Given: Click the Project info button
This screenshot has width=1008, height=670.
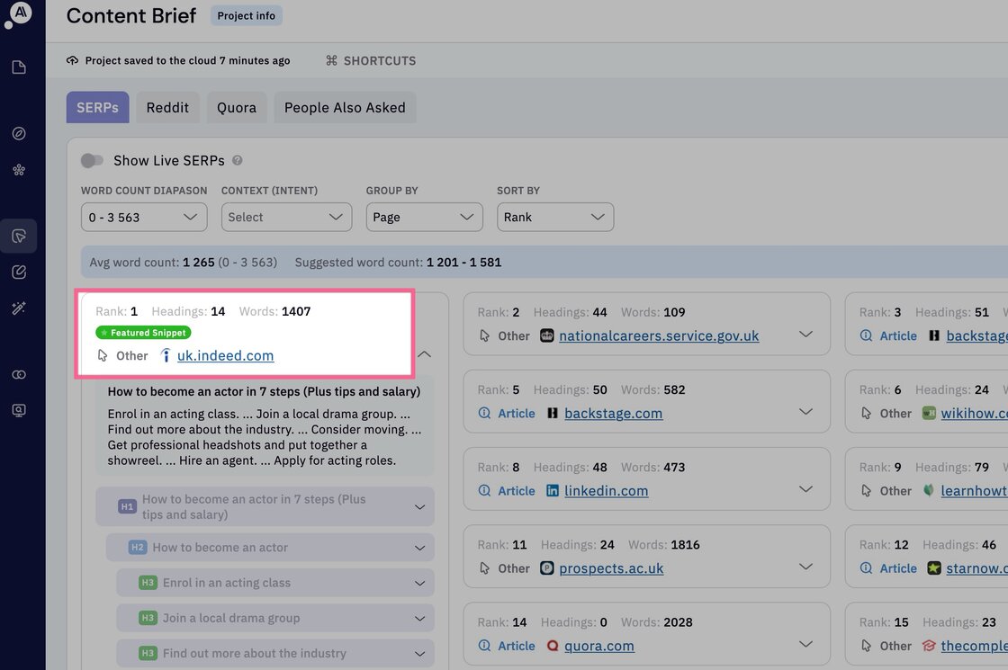Looking at the screenshot, I should 247,15.
